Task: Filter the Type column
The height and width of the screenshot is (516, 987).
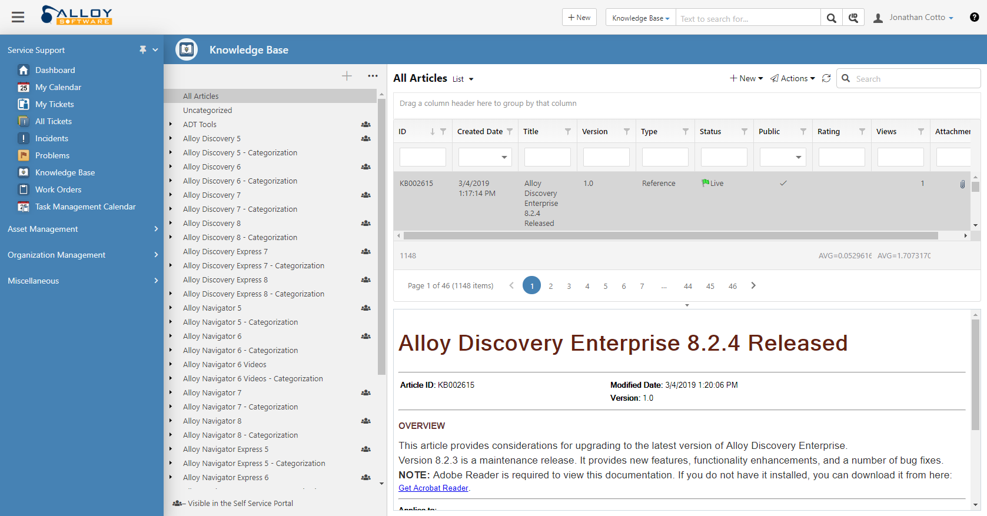Action: pyautogui.click(x=686, y=132)
